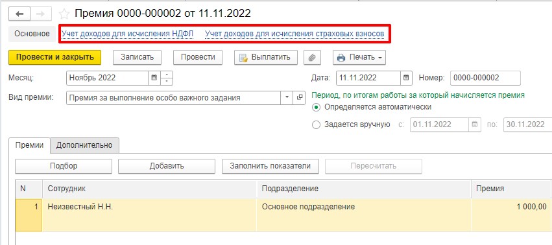The image size is (552, 245).
Task: Select the bonus amount cell 1 000,00
Action: (510, 215)
